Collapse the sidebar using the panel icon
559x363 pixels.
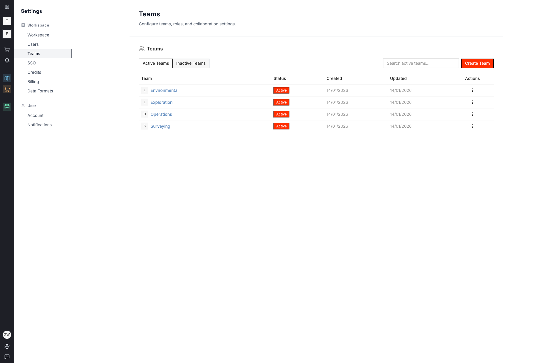[x=7, y=6]
